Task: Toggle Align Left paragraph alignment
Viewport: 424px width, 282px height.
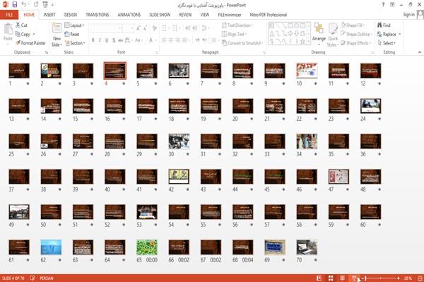Action: tap(164, 40)
